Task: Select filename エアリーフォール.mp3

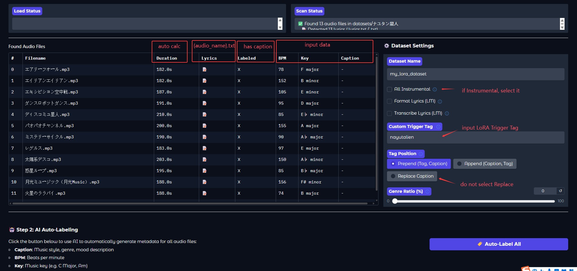Action: click(47, 70)
